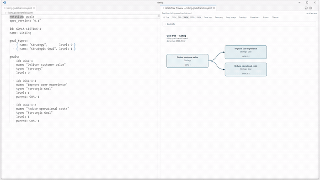
Task: Click the spec_version: "0.1" line
Action: (x=25, y=21)
